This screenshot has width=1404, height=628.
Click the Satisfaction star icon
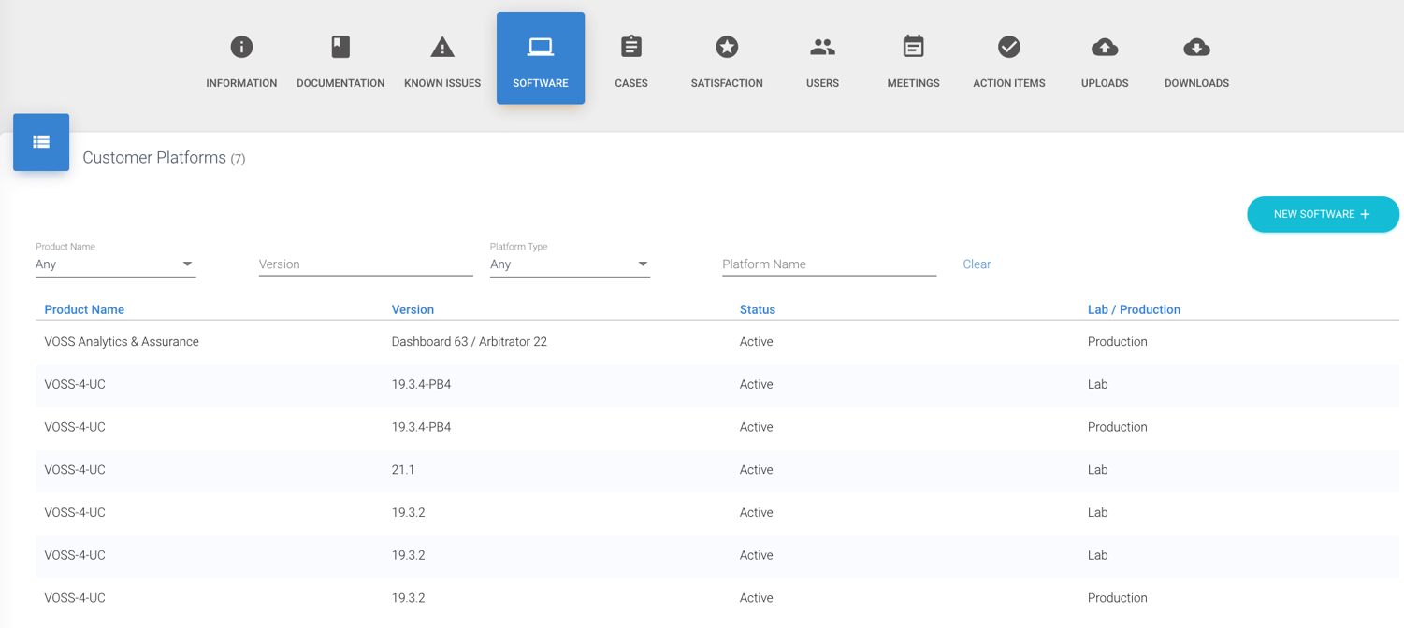[727, 46]
